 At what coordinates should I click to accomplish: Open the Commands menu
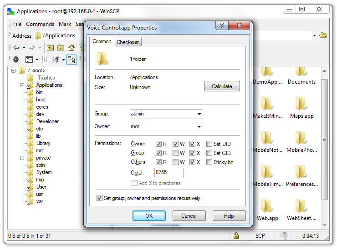(x=40, y=24)
